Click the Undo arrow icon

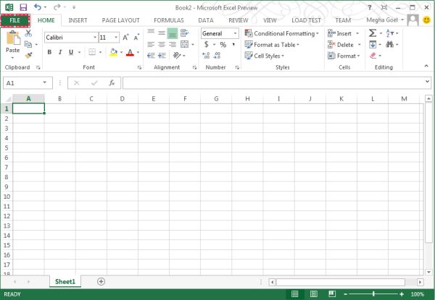point(38,7)
